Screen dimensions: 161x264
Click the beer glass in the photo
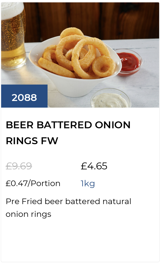13,34
